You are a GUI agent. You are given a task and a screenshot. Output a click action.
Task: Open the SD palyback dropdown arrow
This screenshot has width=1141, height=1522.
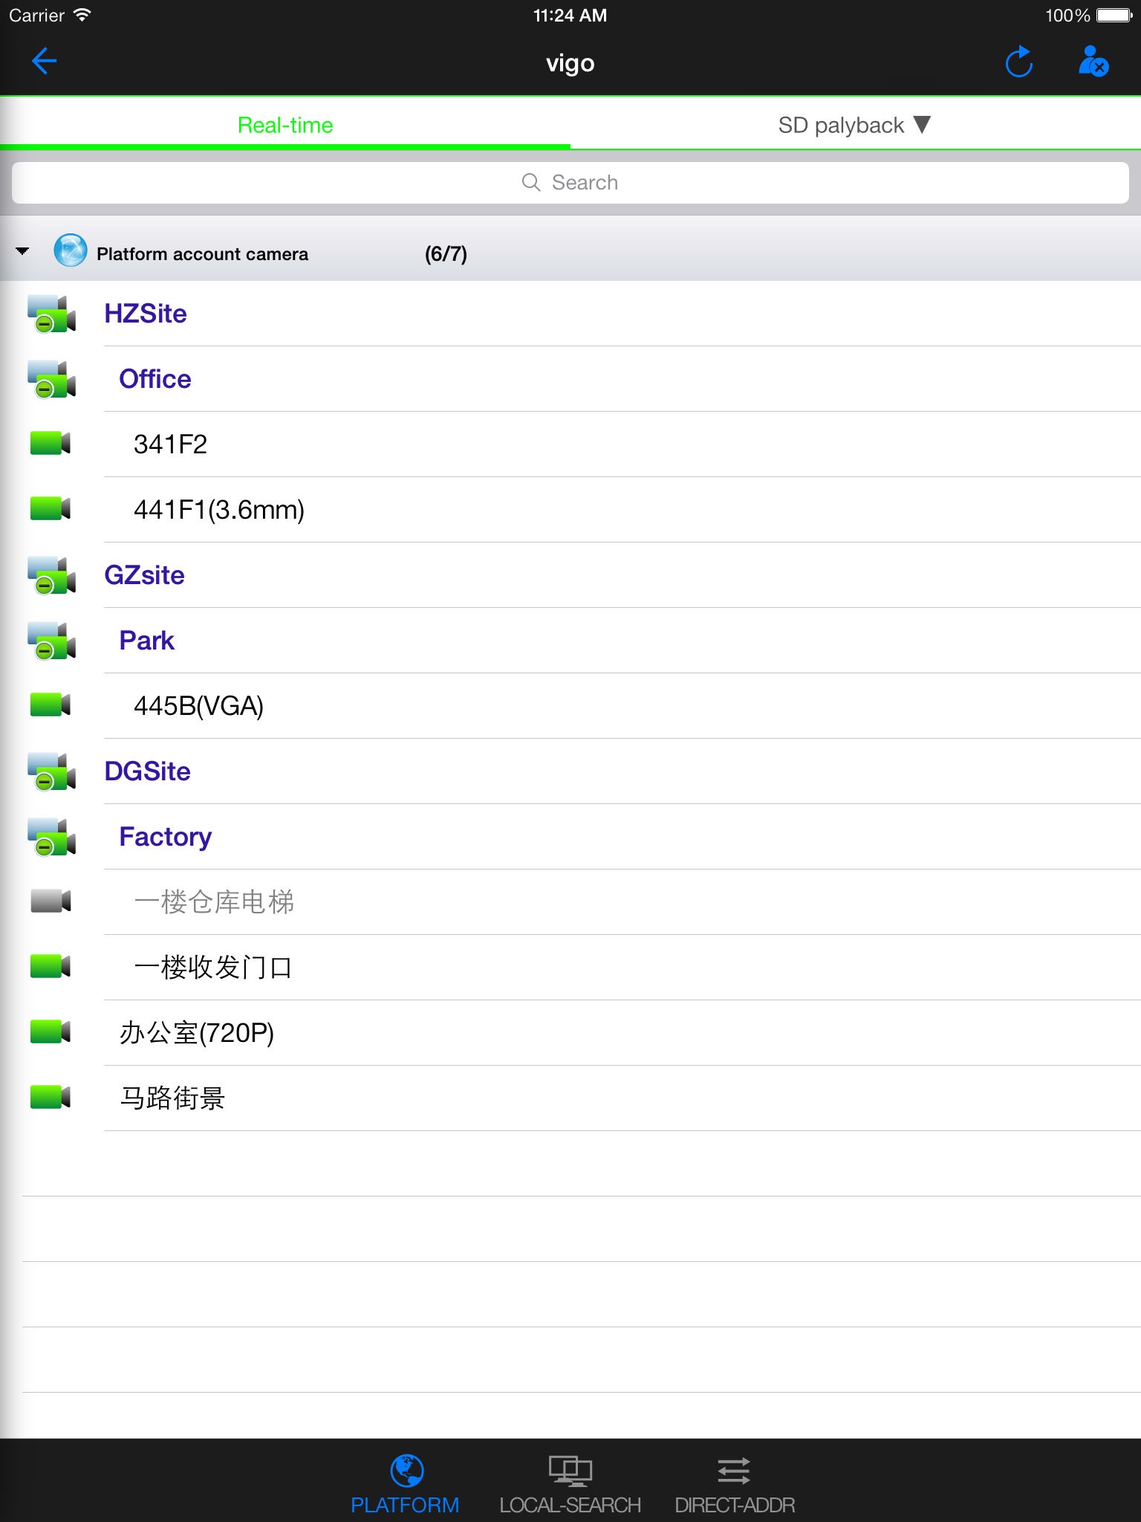[922, 124]
